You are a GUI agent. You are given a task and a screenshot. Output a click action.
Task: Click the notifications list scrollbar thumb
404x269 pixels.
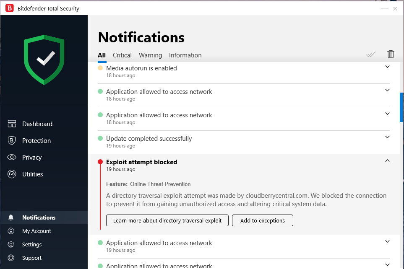401,107
